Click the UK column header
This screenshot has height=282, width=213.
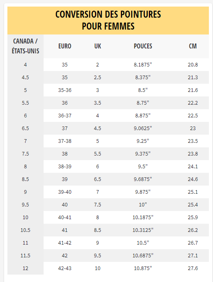tap(97, 46)
